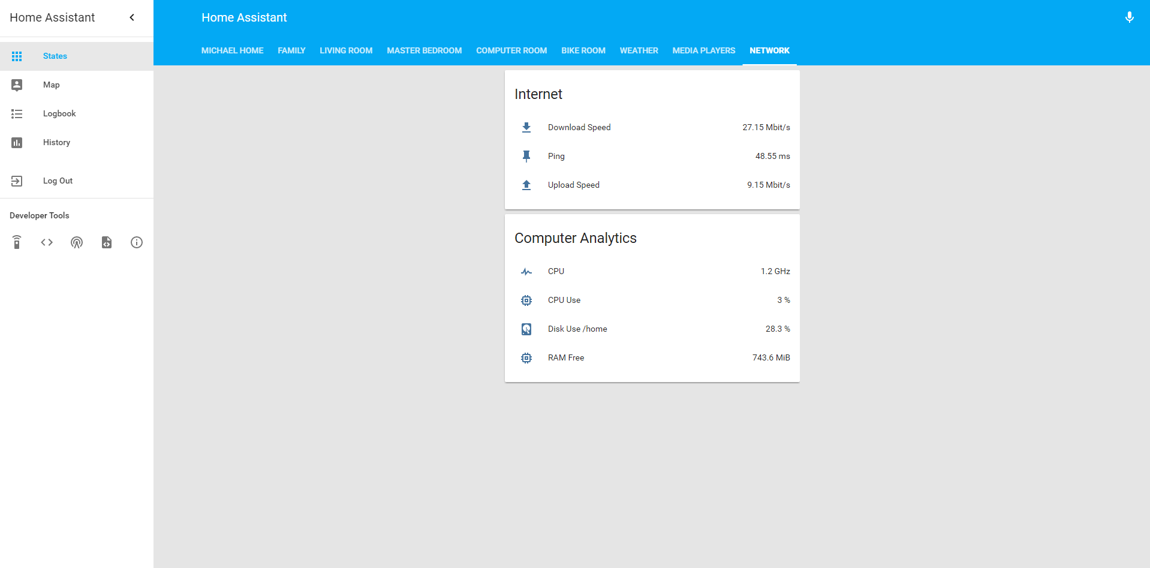Open the Services developer tool remote icon
The height and width of the screenshot is (568, 1150).
[17, 242]
